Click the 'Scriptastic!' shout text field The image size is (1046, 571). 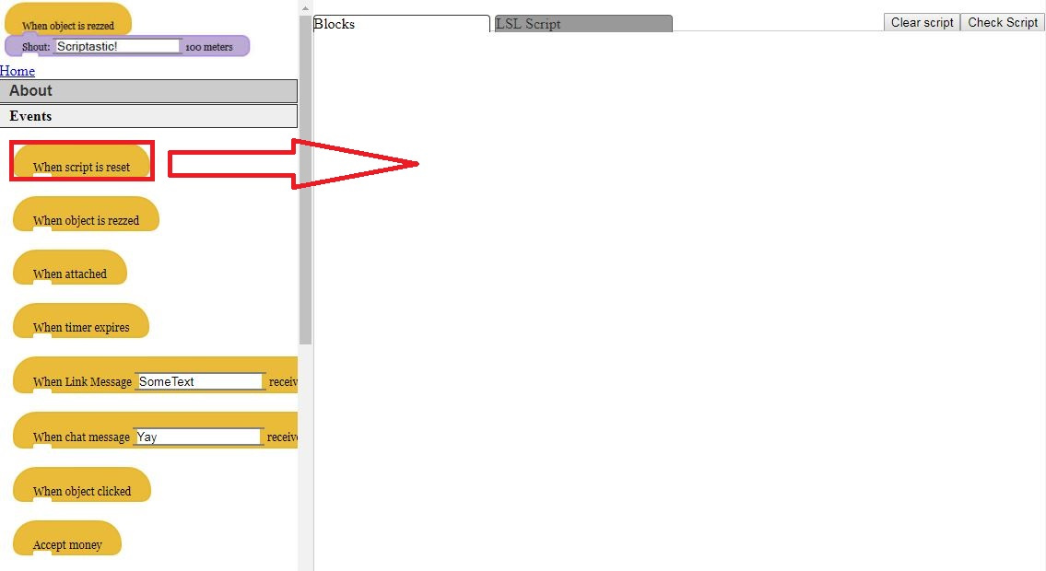pyautogui.click(x=117, y=46)
